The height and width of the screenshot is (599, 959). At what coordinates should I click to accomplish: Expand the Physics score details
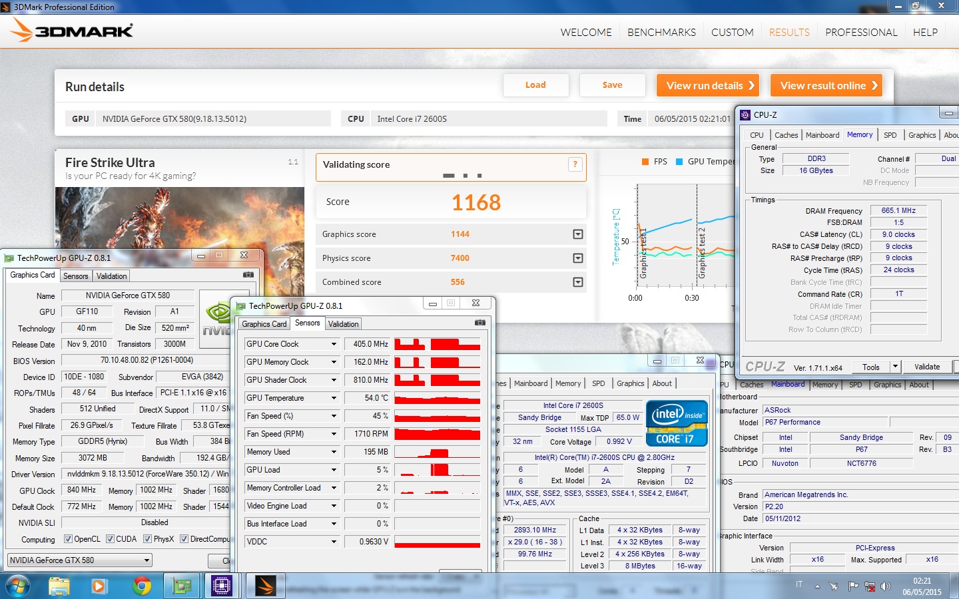point(578,258)
